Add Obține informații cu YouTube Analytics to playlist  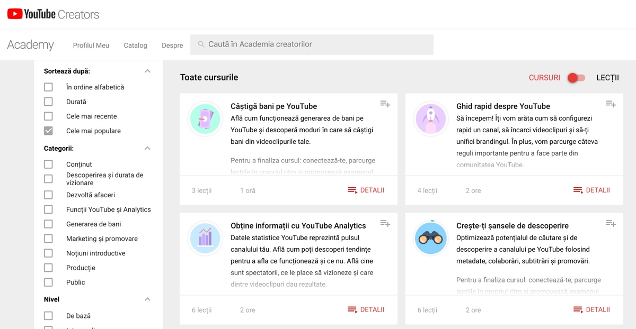point(385,224)
